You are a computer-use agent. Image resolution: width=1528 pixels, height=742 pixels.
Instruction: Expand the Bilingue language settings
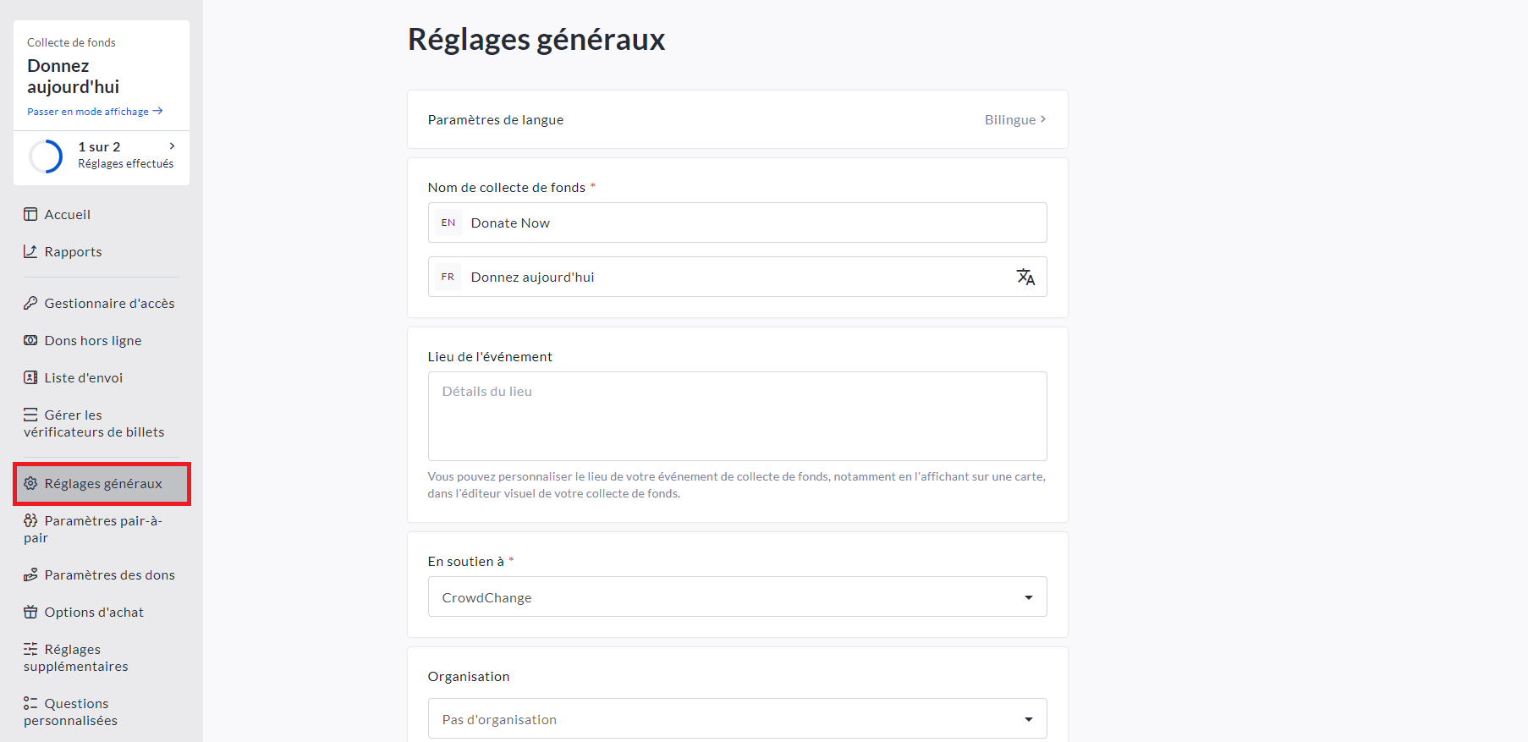click(x=1015, y=119)
